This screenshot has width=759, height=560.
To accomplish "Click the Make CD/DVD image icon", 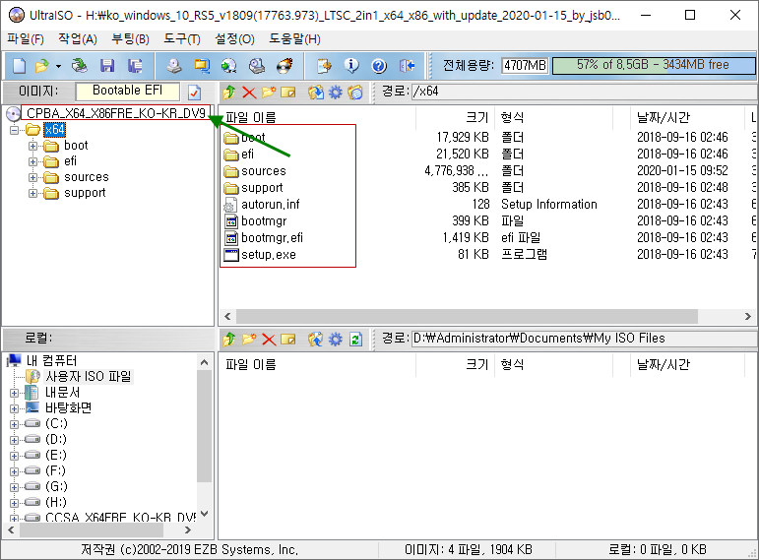I will tap(174, 65).
